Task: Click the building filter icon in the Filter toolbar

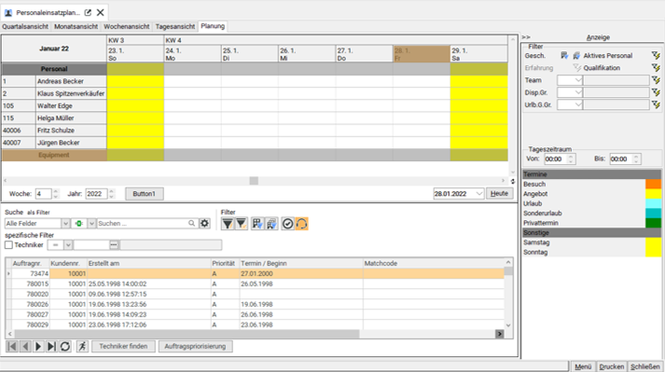Action: pos(257,224)
